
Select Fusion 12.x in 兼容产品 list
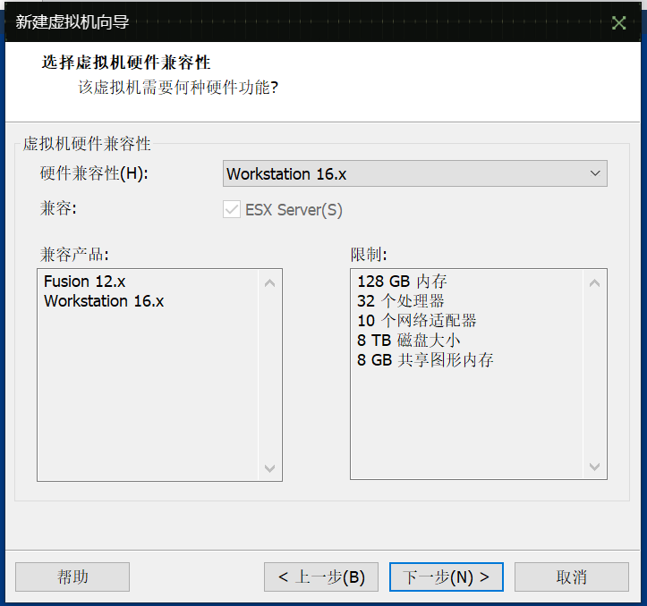click(85, 282)
